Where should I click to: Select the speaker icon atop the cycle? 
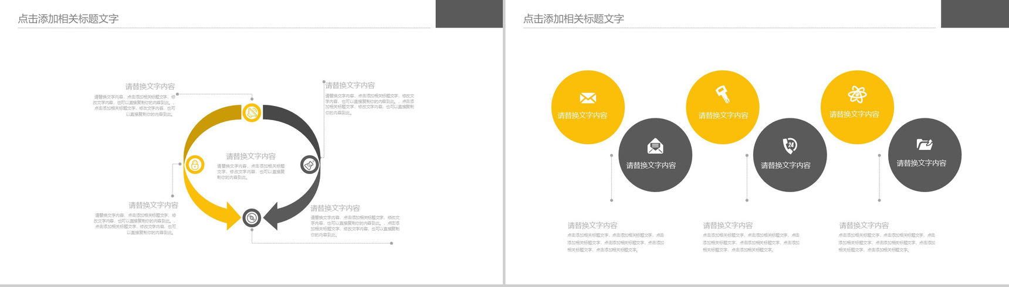coord(252,112)
